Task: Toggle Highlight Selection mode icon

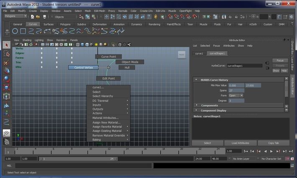Action: point(162,17)
